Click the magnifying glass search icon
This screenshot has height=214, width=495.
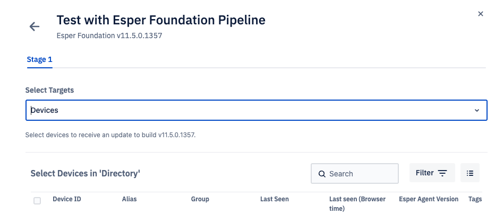click(322, 174)
